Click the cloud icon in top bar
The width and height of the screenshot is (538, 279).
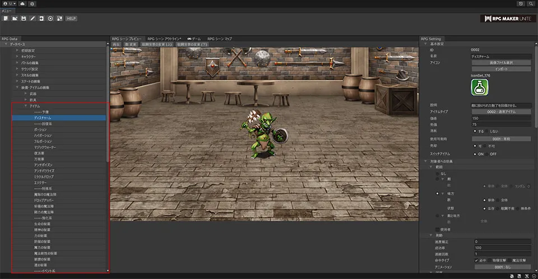22,3
